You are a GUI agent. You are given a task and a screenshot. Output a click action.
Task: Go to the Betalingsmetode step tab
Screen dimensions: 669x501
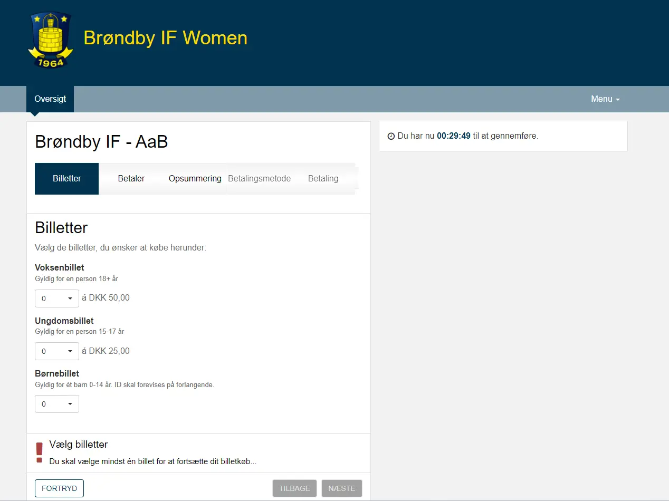pos(259,179)
